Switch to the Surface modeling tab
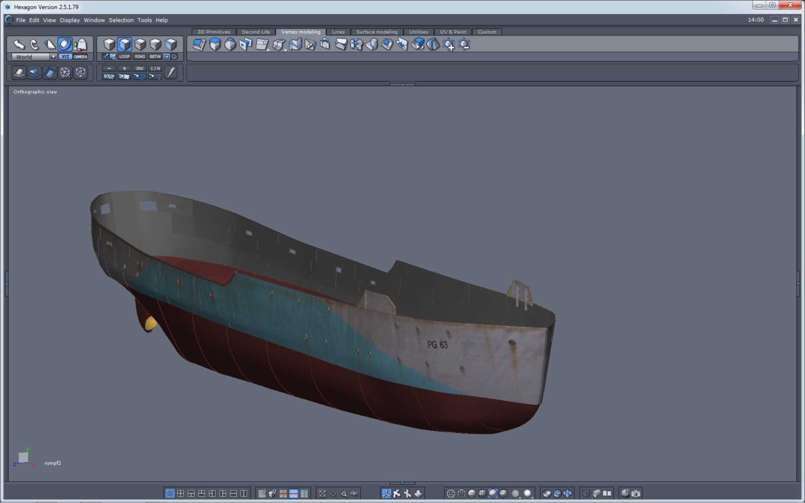Viewport: 805px width, 503px height. point(377,32)
